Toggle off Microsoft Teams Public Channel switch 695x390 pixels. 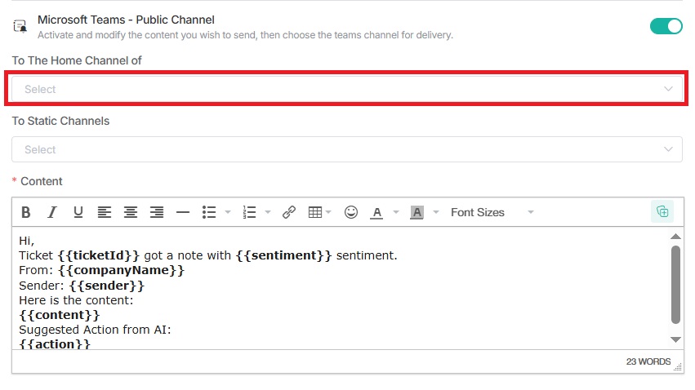pos(666,27)
